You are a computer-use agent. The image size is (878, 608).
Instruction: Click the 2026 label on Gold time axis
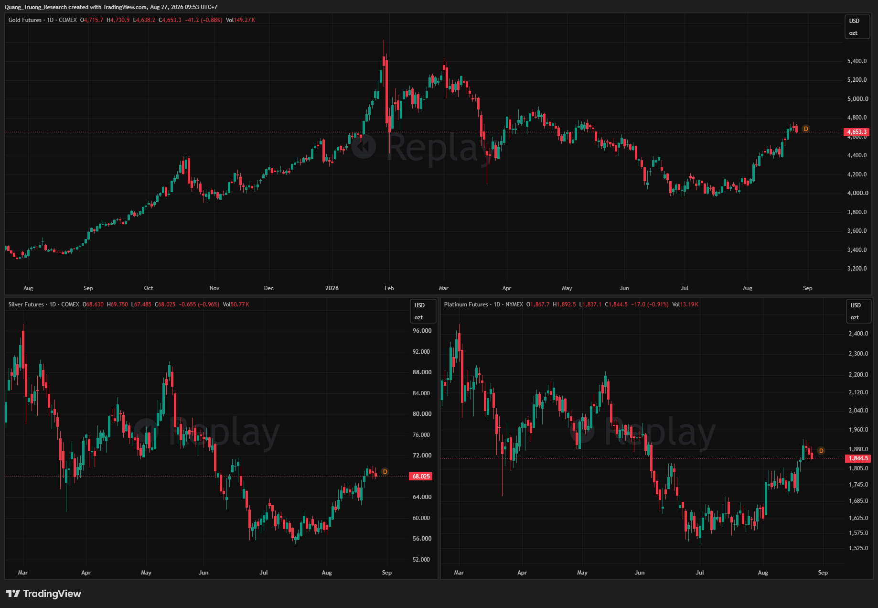pos(332,288)
